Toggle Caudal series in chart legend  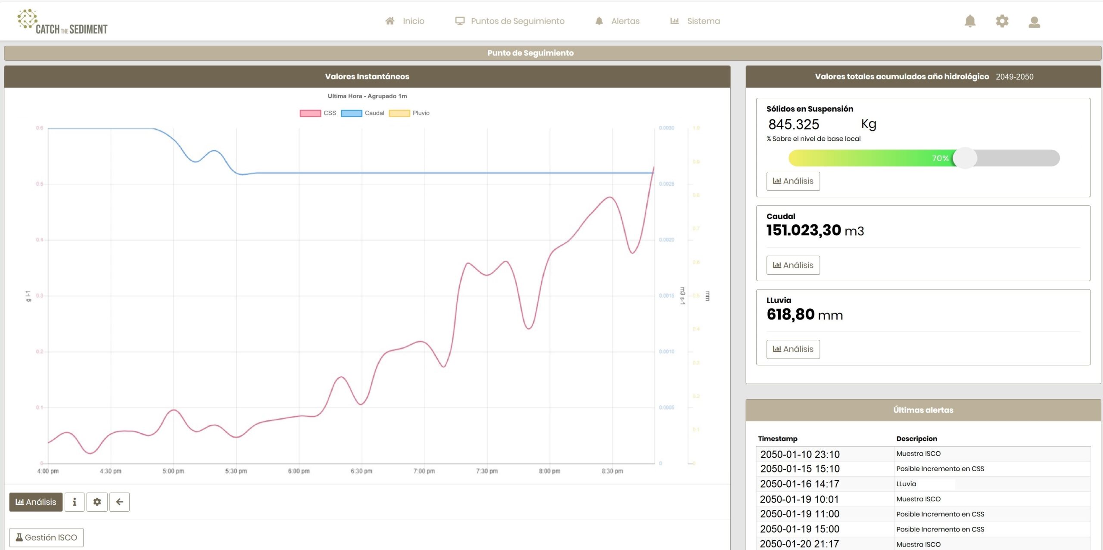click(x=362, y=113)
